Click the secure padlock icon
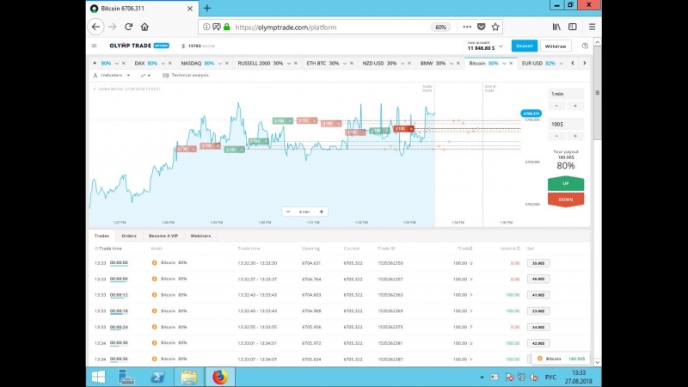Screen dimensions: 688x387 pos(227,27)
